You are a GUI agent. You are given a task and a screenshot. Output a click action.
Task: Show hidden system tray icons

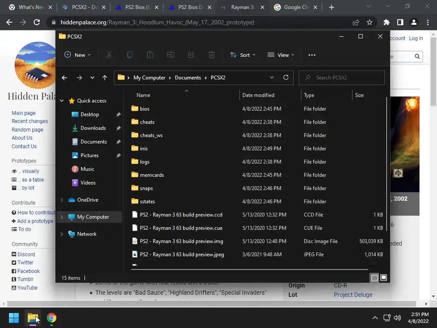tap(375, 318)
